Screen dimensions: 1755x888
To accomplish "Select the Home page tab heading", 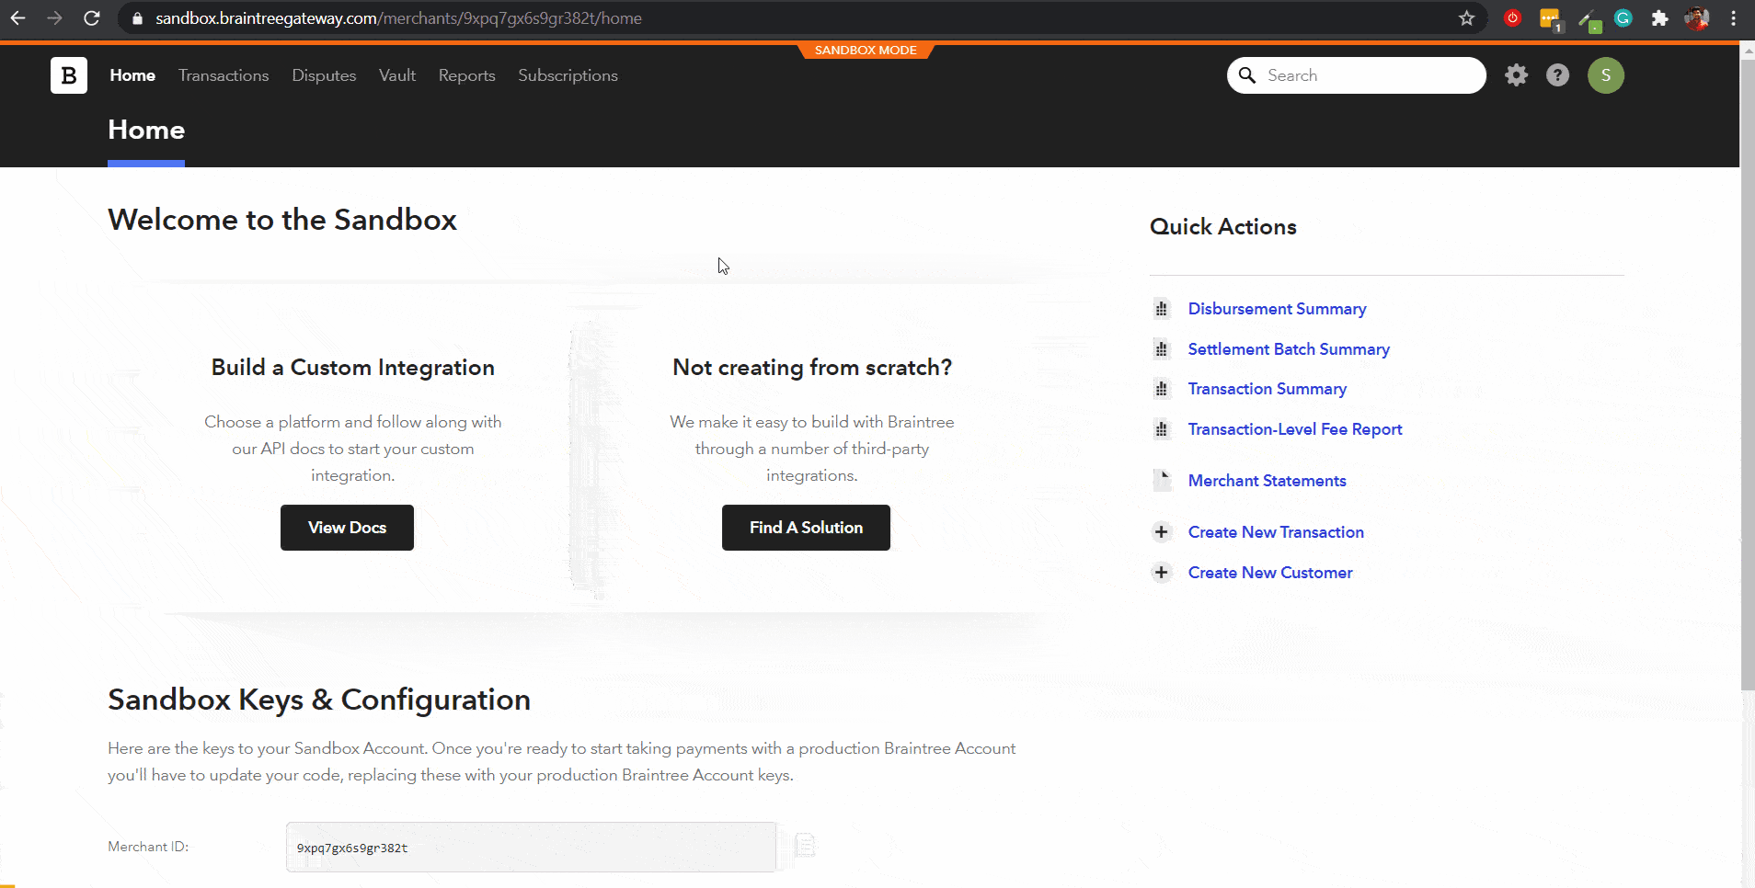I will pyautogui.click(x=146, y=131).
